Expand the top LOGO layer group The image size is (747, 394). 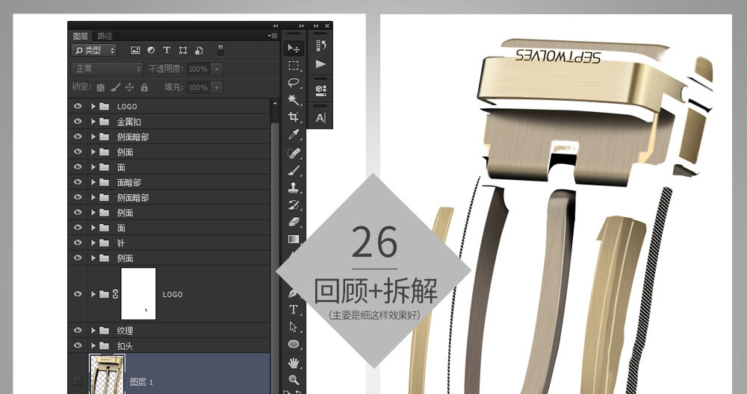pos(93,107)
